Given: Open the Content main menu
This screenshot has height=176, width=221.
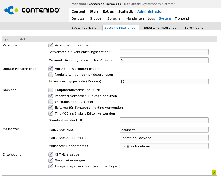Looking at the screenshot, I should coord(78,11).
